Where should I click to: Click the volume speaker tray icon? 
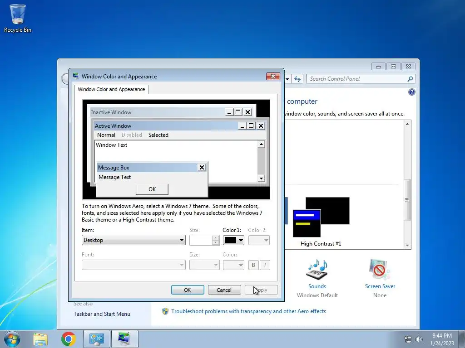(x=419, y=339)
